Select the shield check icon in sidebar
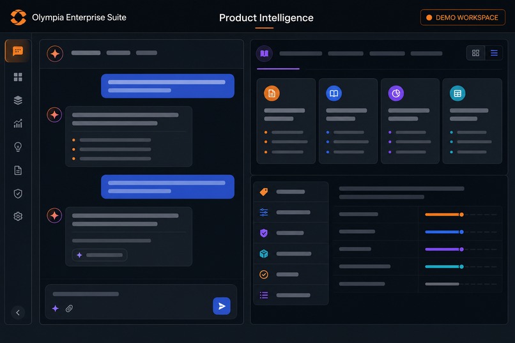Viewport: 515px width, 343px height. (18, 194)
